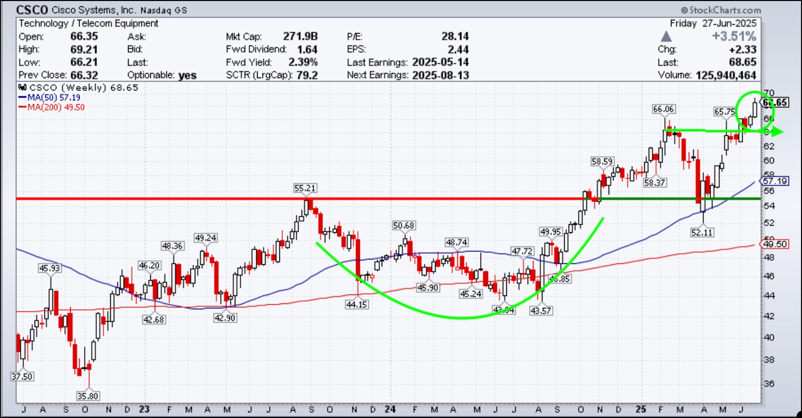Click the year 24 label on time axis
802x418 pixels.
[390, 410]
